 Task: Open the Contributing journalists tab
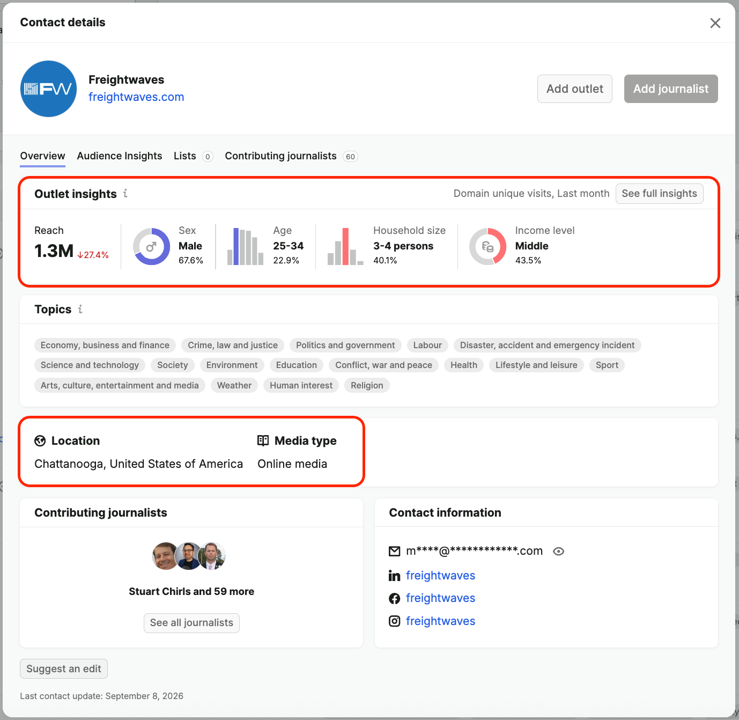[291, 156]
